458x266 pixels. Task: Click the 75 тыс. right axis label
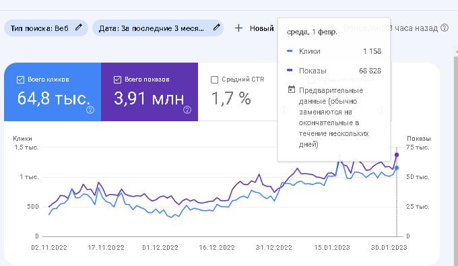(x=418, y=147)
